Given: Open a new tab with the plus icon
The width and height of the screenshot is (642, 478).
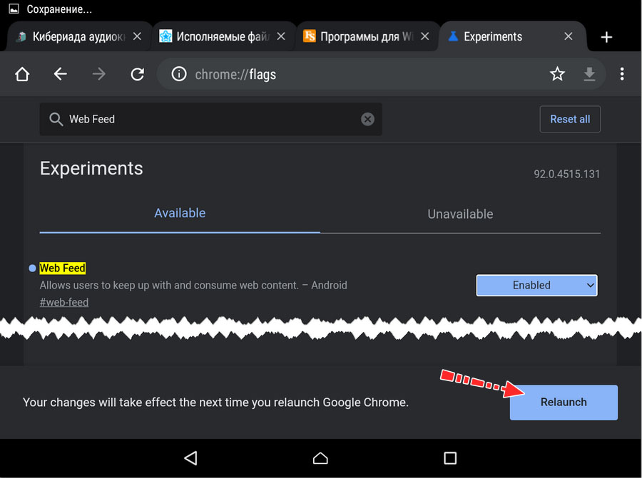Looking at the screenshot, I should [x=606, y=37].
